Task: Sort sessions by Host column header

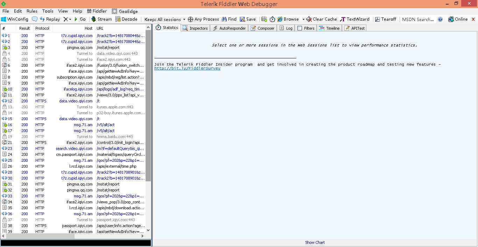Action: pos(73,28)
